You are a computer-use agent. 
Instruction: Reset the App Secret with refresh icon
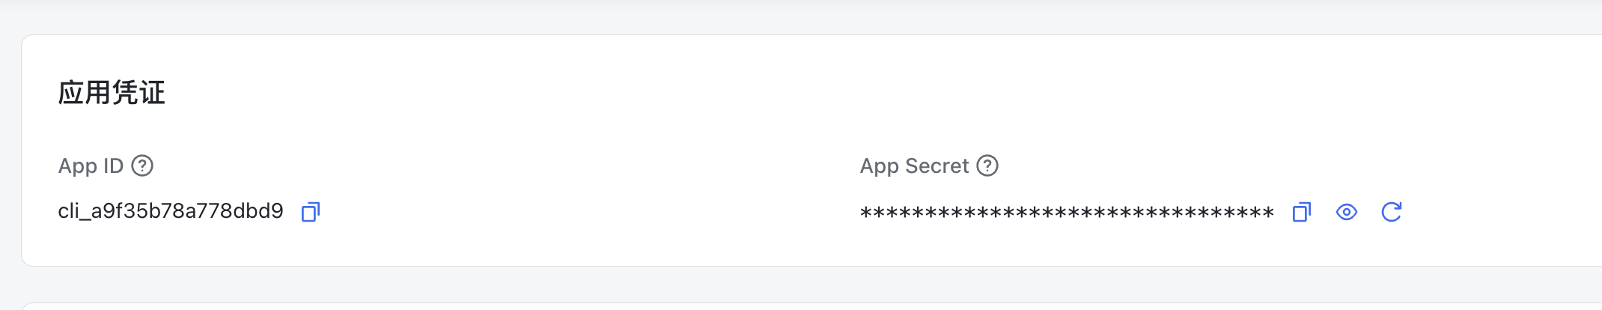(x=1391, y=213)
